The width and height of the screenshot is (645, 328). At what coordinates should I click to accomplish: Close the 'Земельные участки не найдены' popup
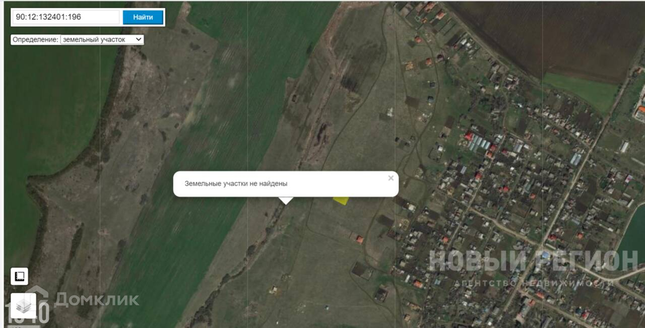(x=391, y=178)
